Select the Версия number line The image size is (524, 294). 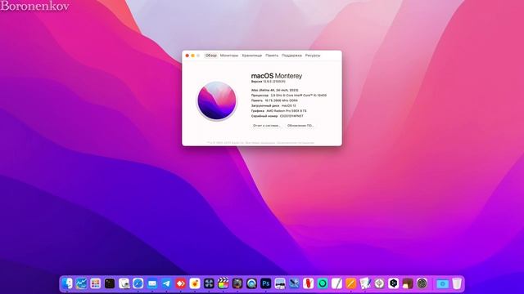coord(269,82)
